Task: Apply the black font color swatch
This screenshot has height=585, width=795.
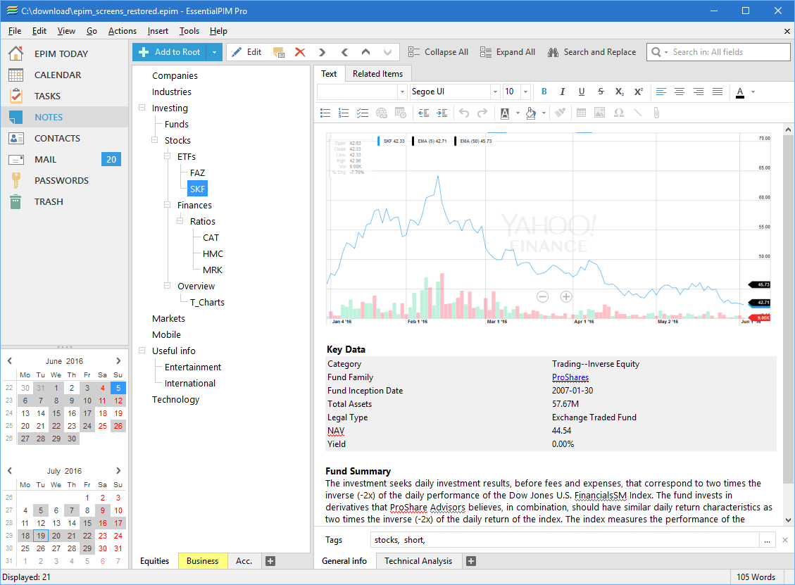Action: tap(740, 92)
